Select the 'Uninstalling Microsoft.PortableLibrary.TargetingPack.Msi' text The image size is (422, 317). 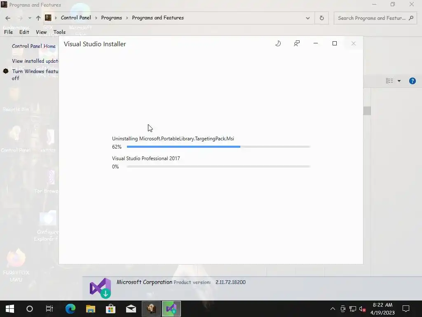tap(173, 139)
